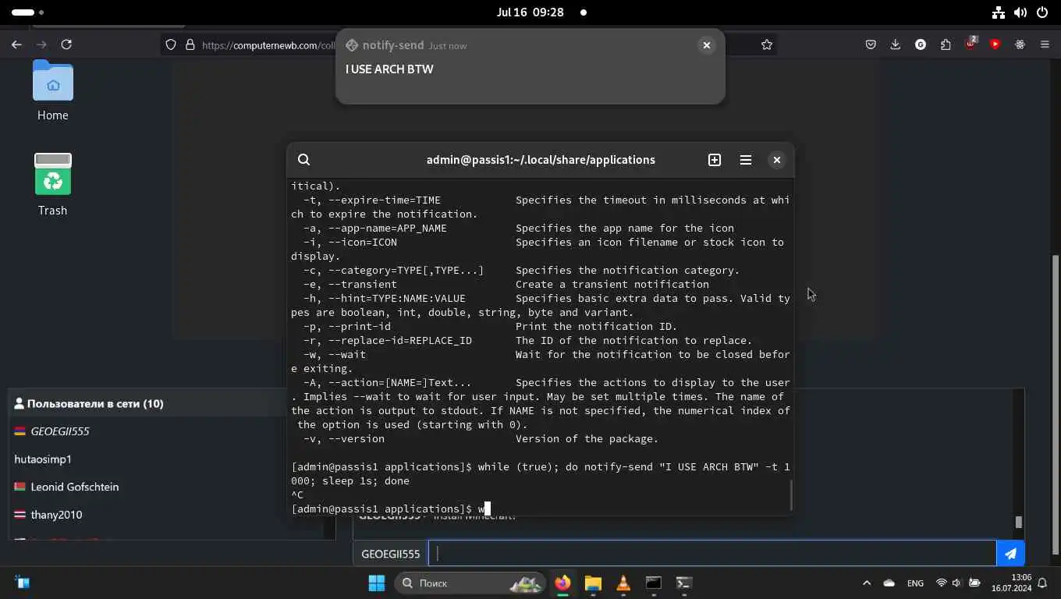Open the browser downloads icon
Screen dimensions: 1061x599
896,44
